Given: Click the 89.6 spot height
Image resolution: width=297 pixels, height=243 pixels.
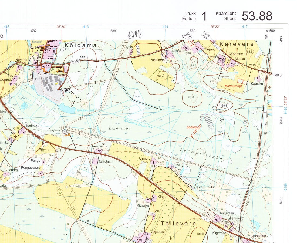Looking at the screenshot, I should point(224,106).
